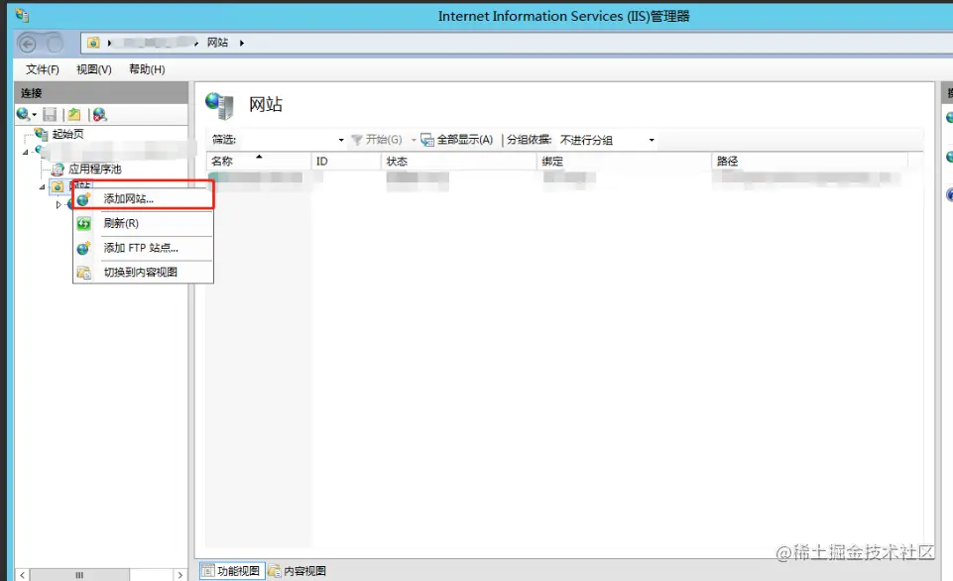The image size is (953, 581).
Task: Click the save connections floppy disk icon
Action: pos(50,114)
